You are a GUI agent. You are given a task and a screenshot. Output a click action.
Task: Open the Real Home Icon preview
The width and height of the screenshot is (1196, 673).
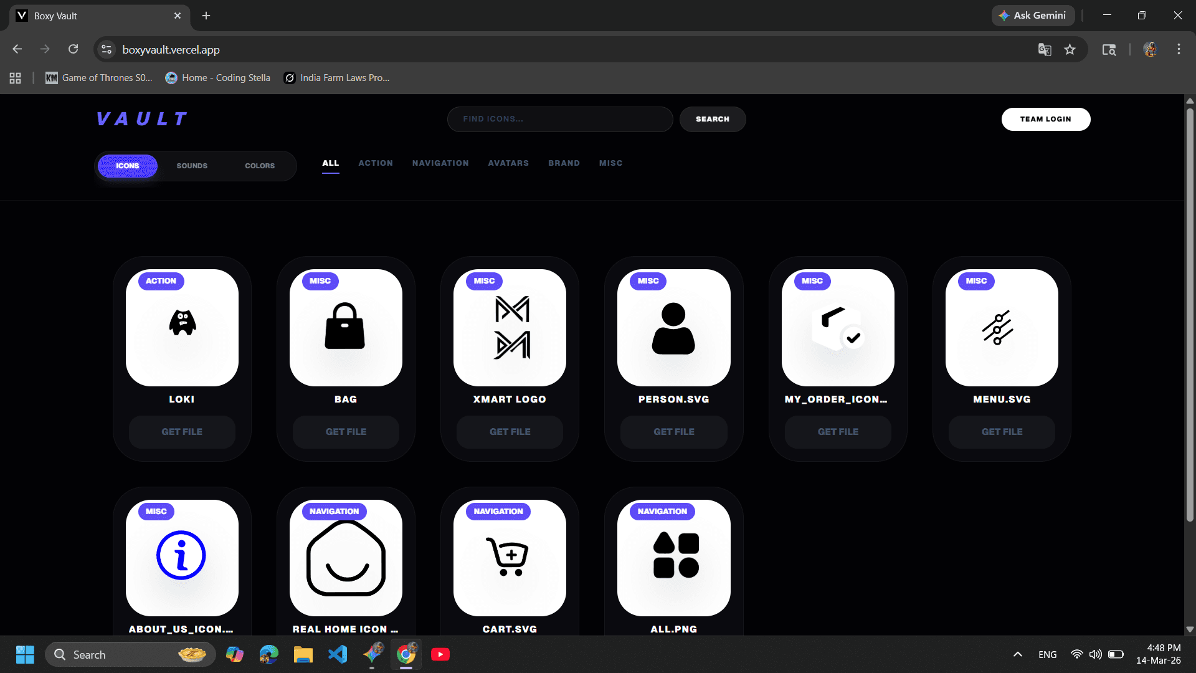click(346, 558)
